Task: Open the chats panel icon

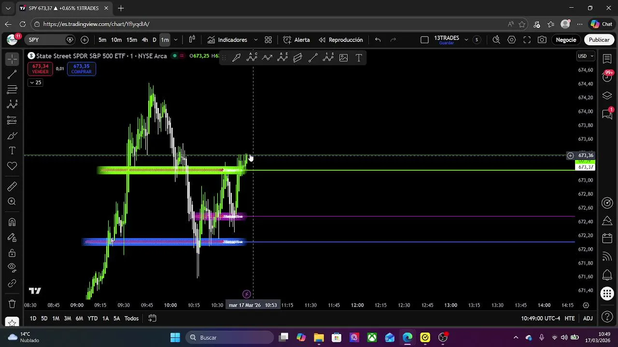Action: (x=607, y=114)
